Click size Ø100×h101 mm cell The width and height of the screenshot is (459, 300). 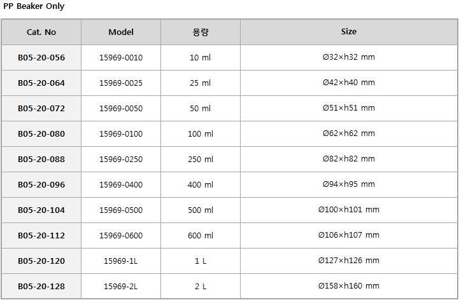(x=349, y=210)
